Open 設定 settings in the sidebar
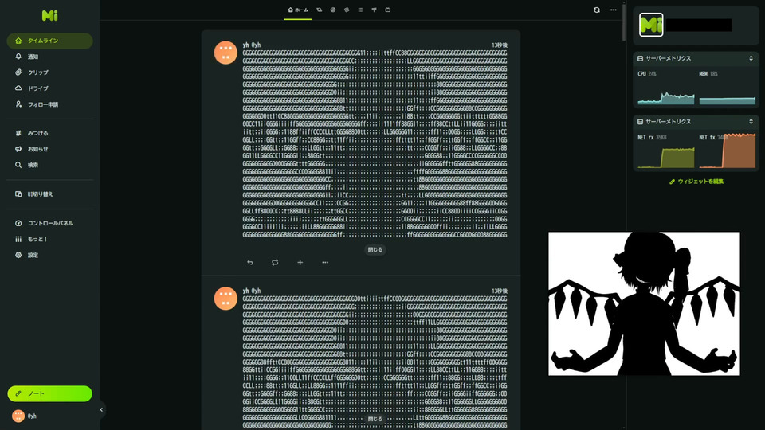The height and width of the screenshot is (430, 765). tap(49, 256)
